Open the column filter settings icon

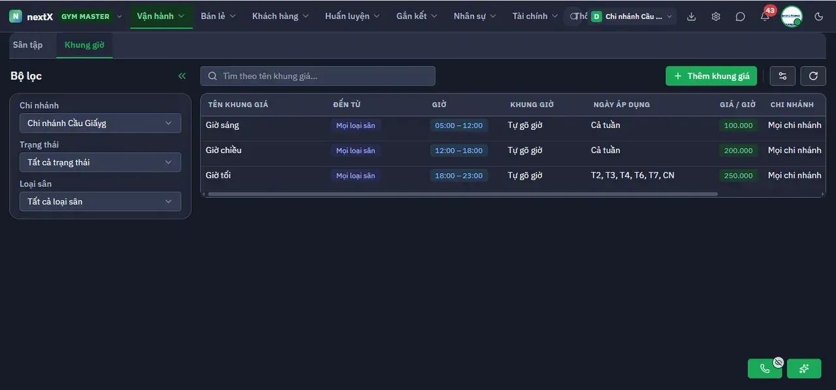(782, 76)
